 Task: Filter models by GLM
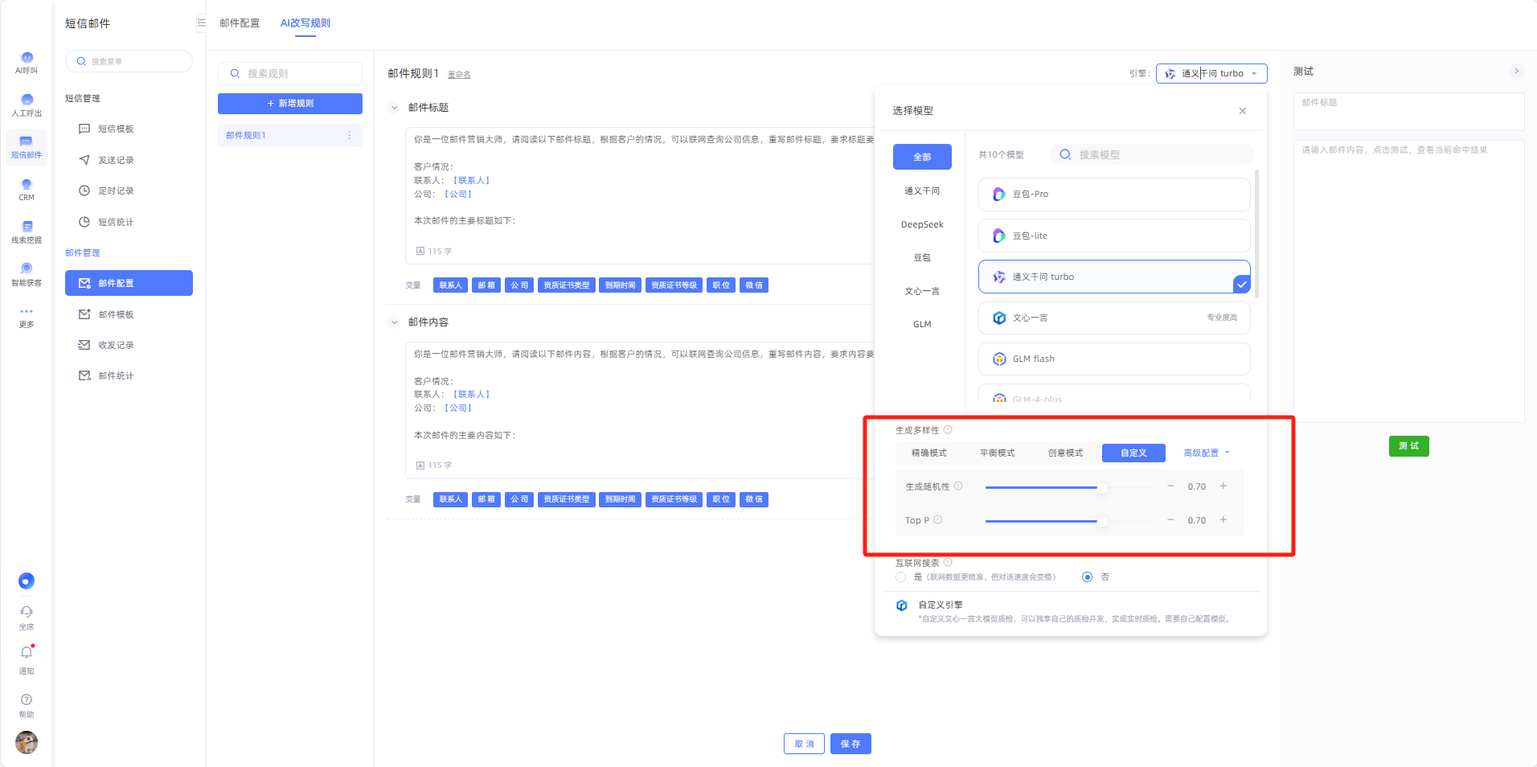922,325
